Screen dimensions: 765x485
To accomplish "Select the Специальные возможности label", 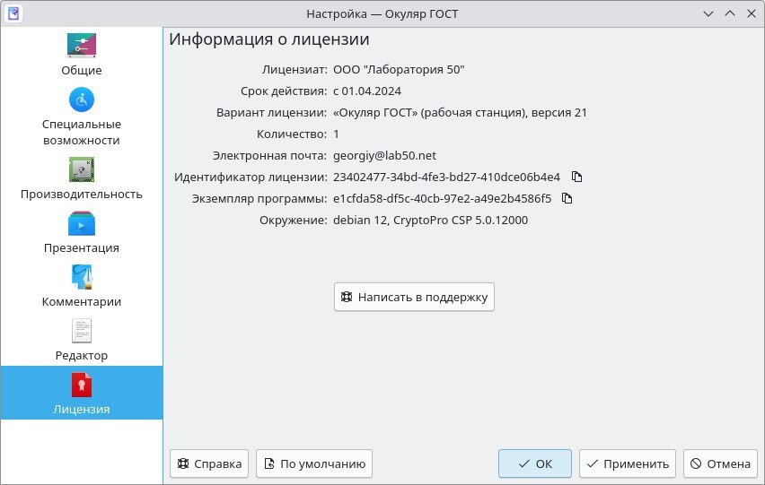I will (82, 132).
